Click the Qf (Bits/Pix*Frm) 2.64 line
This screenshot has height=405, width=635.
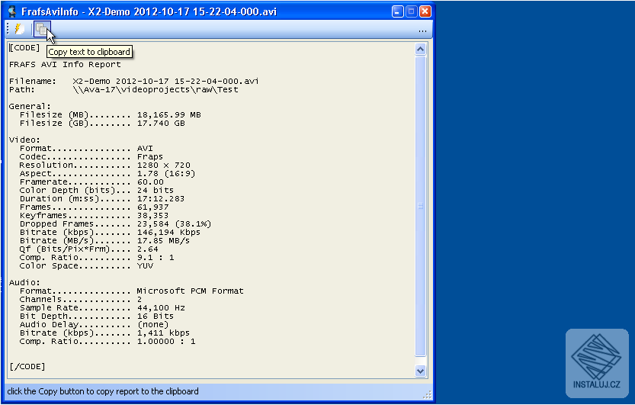88,249
